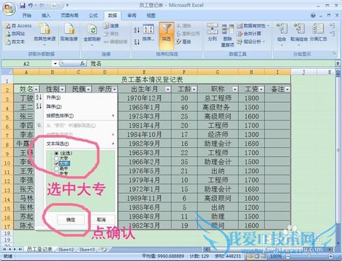Click 分类汇总 (Subtotal) icon
Screen dimensions: 342x261
pyautogui.click(x=318, y=32)
